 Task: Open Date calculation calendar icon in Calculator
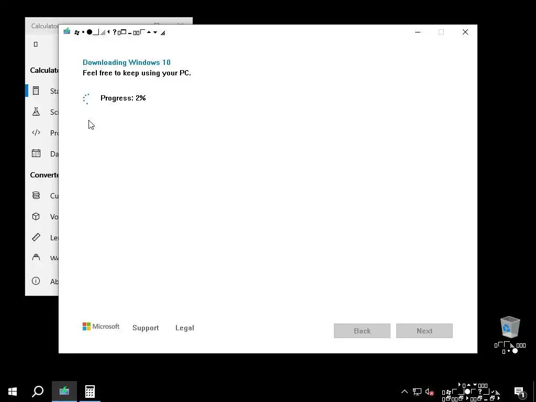(x=36, y=153)
